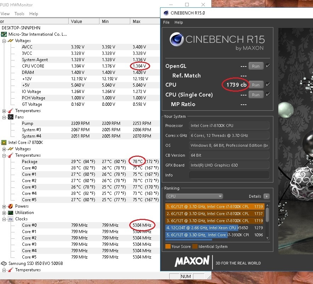Image resolution: width=313 pixels, height=284 pixels.
Task: Maximize the HWMonitor window
Action: click(x=187, y=5)
